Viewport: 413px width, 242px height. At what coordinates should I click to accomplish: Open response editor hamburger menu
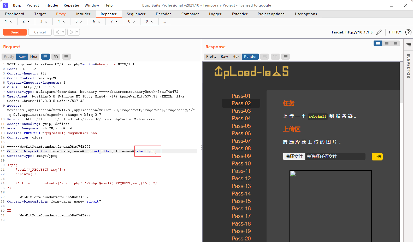tap(286, 56)
